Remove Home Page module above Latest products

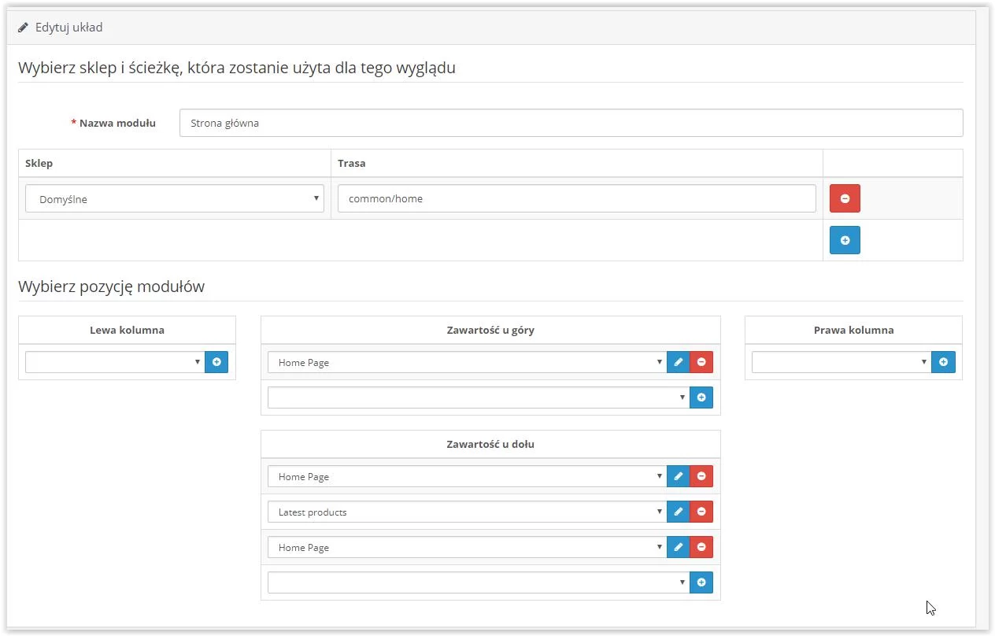pos(701,476)
